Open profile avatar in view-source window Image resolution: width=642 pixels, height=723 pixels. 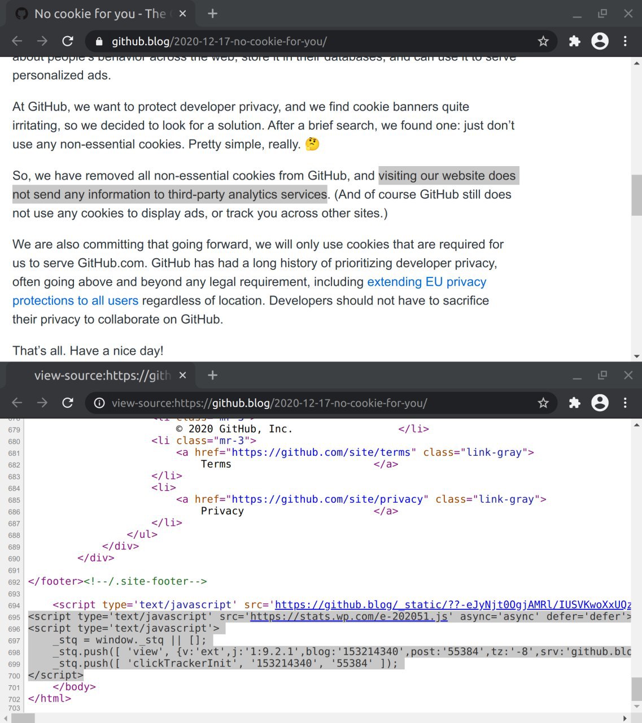[600, 403]
